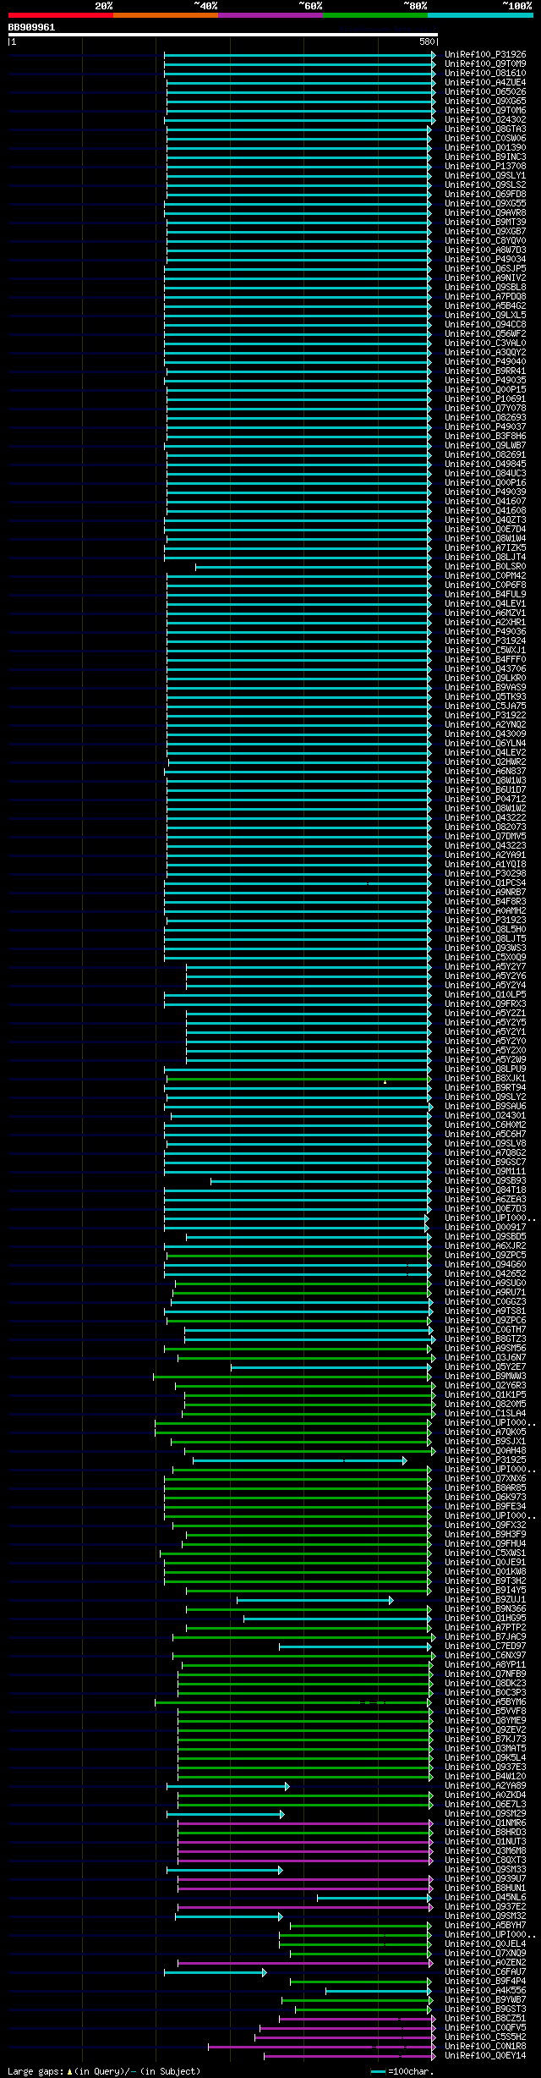Select UniRef100_Q94G60 label

(485, 1265)
